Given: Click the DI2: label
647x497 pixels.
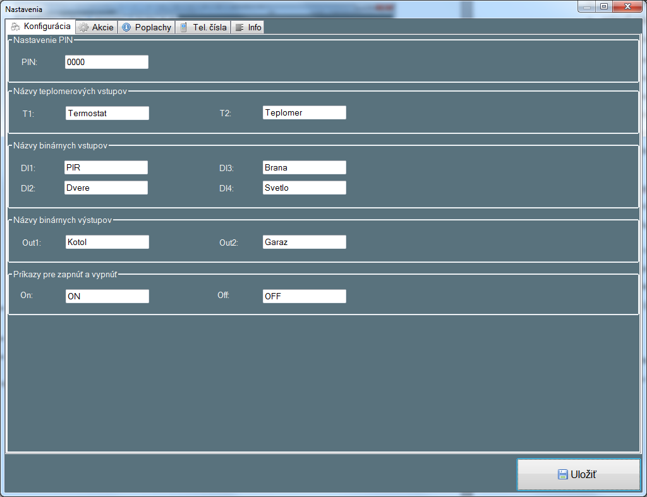Looking at the screenshot, I should (28, 188).
